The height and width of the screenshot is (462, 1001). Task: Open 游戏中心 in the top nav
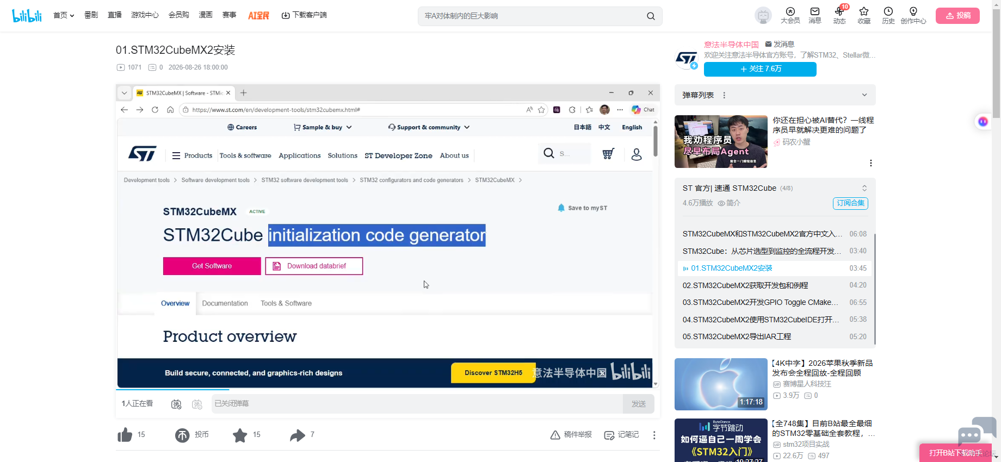click(145, 15)
